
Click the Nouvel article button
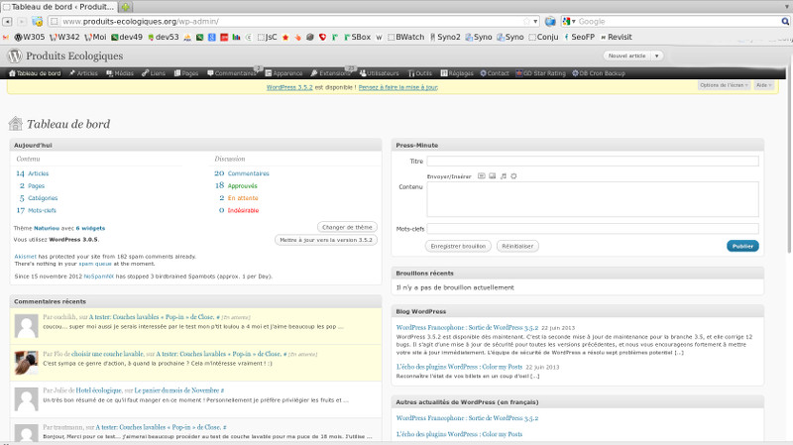[626, 56]
